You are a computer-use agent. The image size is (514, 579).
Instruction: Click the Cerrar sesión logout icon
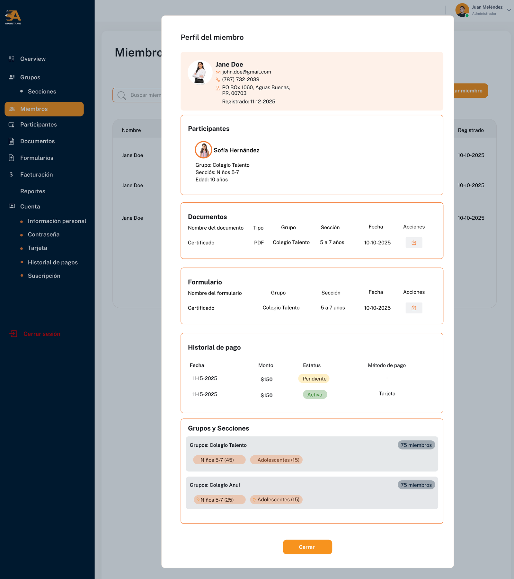point(13,334)
